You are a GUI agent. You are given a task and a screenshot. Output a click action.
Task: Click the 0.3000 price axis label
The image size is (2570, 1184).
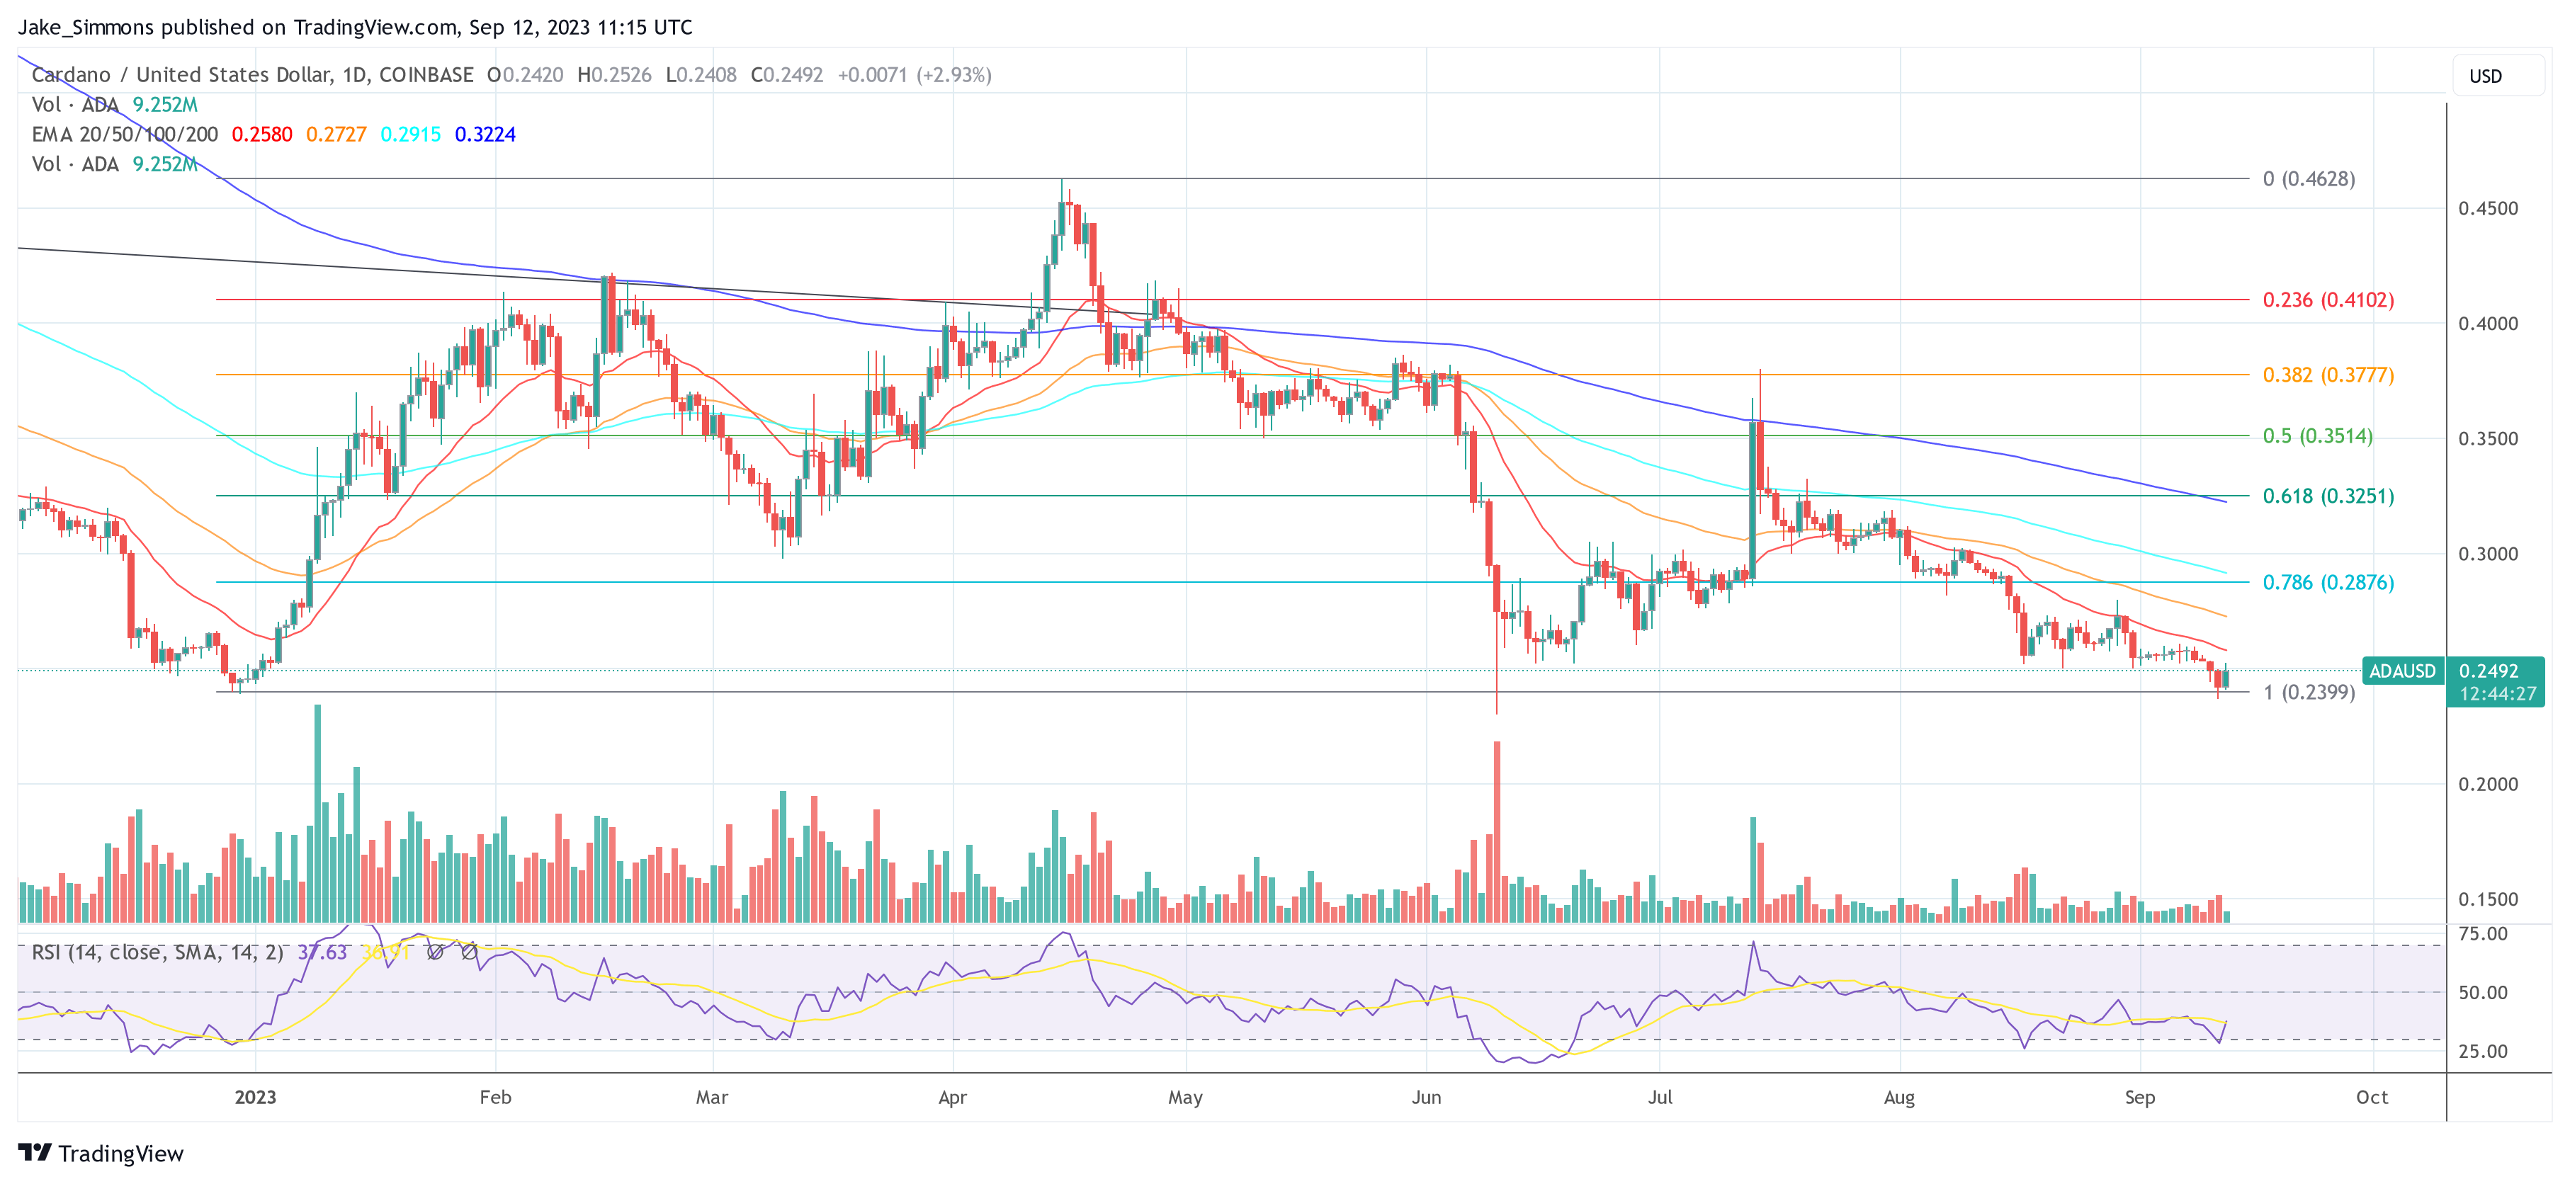coord(2489,554)
